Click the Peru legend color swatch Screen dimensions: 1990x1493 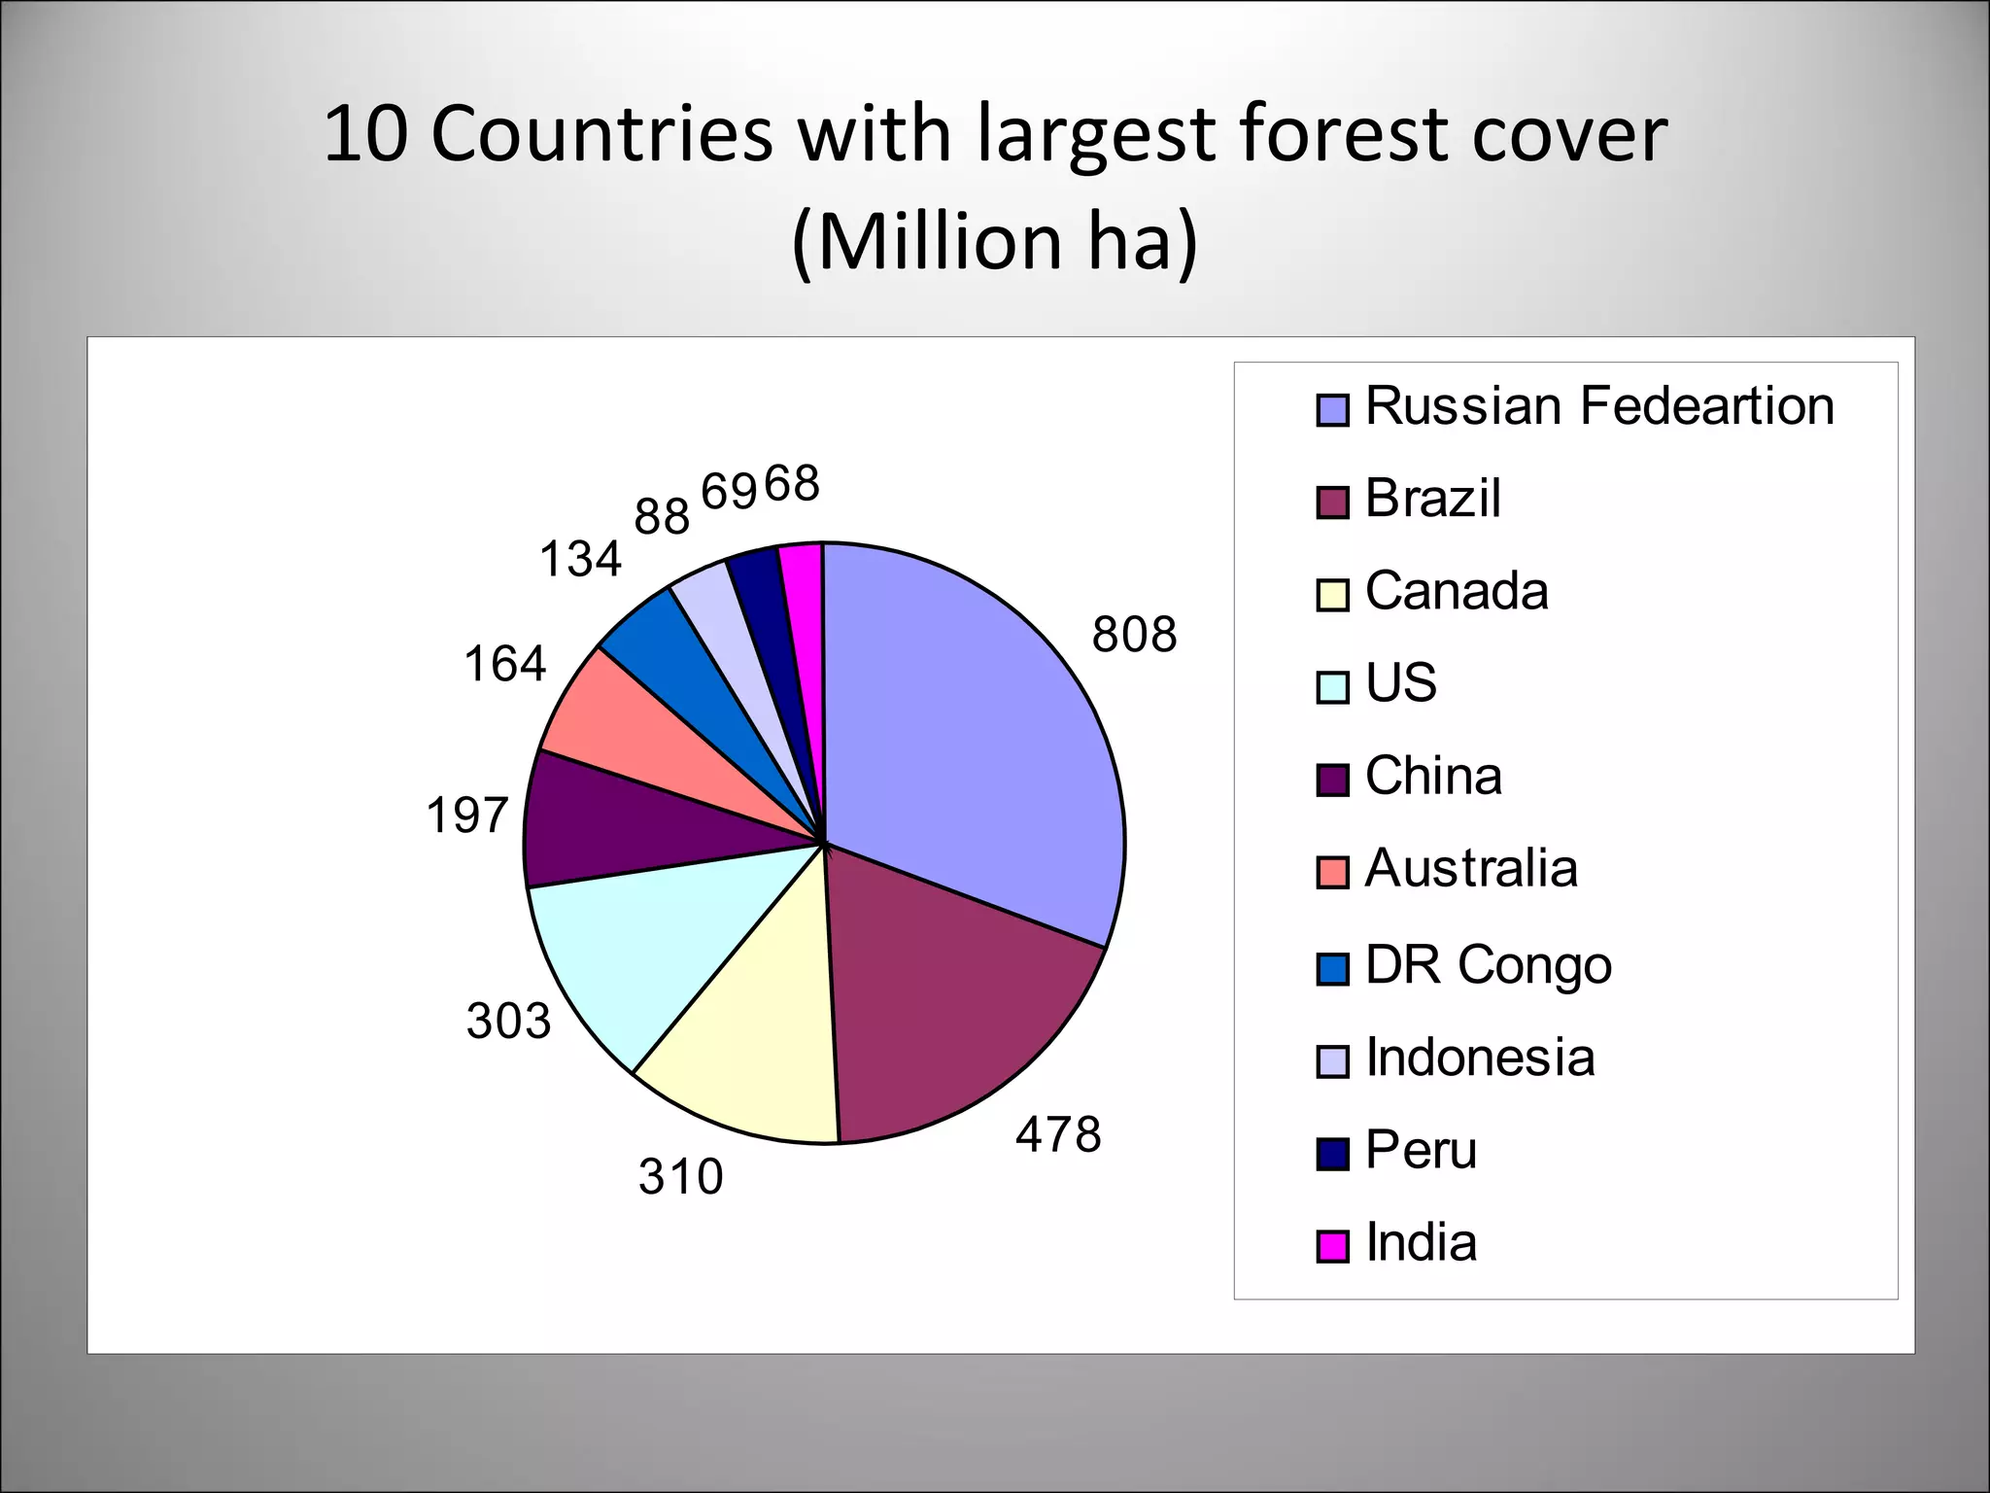coord(1332,1154)
